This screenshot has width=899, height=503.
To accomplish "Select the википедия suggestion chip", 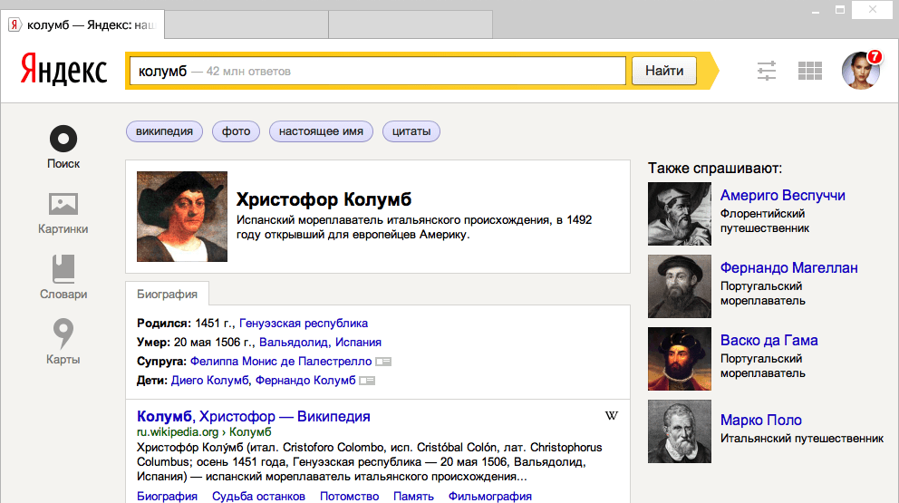I will tap(164, 131).
